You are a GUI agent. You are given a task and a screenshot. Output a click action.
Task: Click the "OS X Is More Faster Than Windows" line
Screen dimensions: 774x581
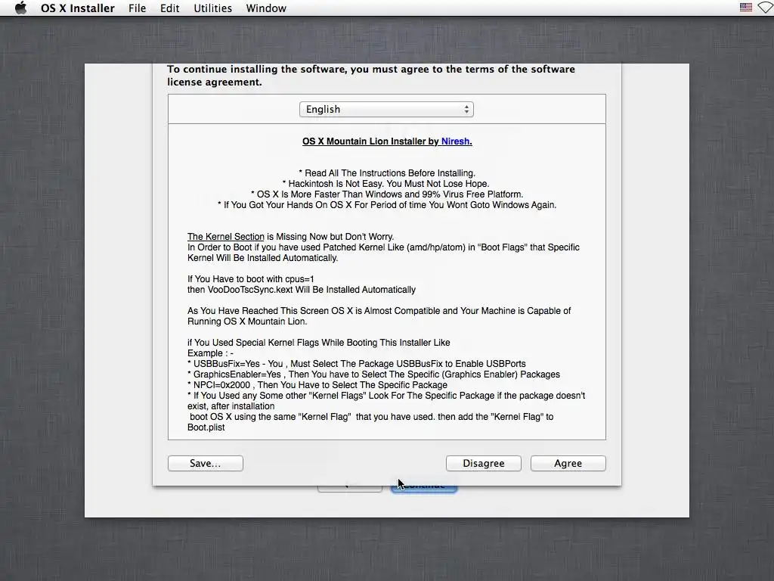point(387,194)
